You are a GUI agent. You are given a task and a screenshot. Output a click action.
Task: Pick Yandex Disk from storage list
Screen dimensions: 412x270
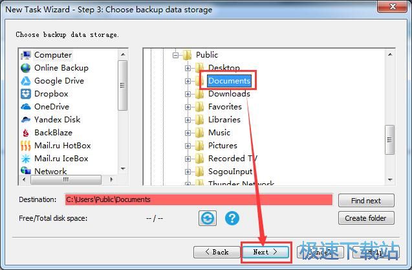click(50, 120)
